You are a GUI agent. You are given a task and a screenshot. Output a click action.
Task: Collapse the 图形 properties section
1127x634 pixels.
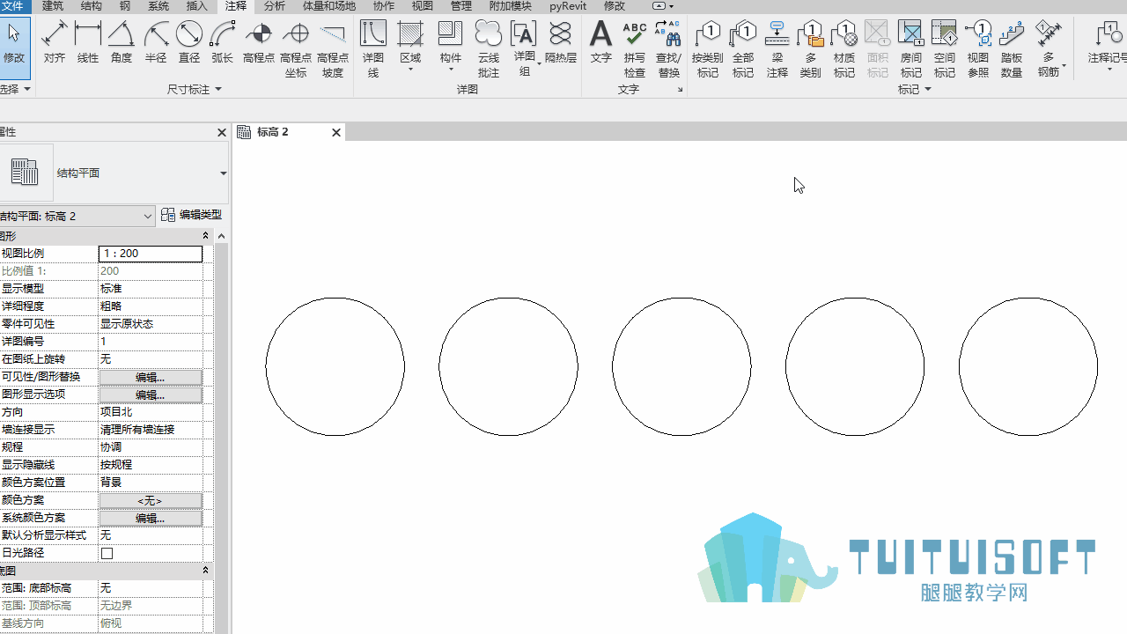point(205,236)
